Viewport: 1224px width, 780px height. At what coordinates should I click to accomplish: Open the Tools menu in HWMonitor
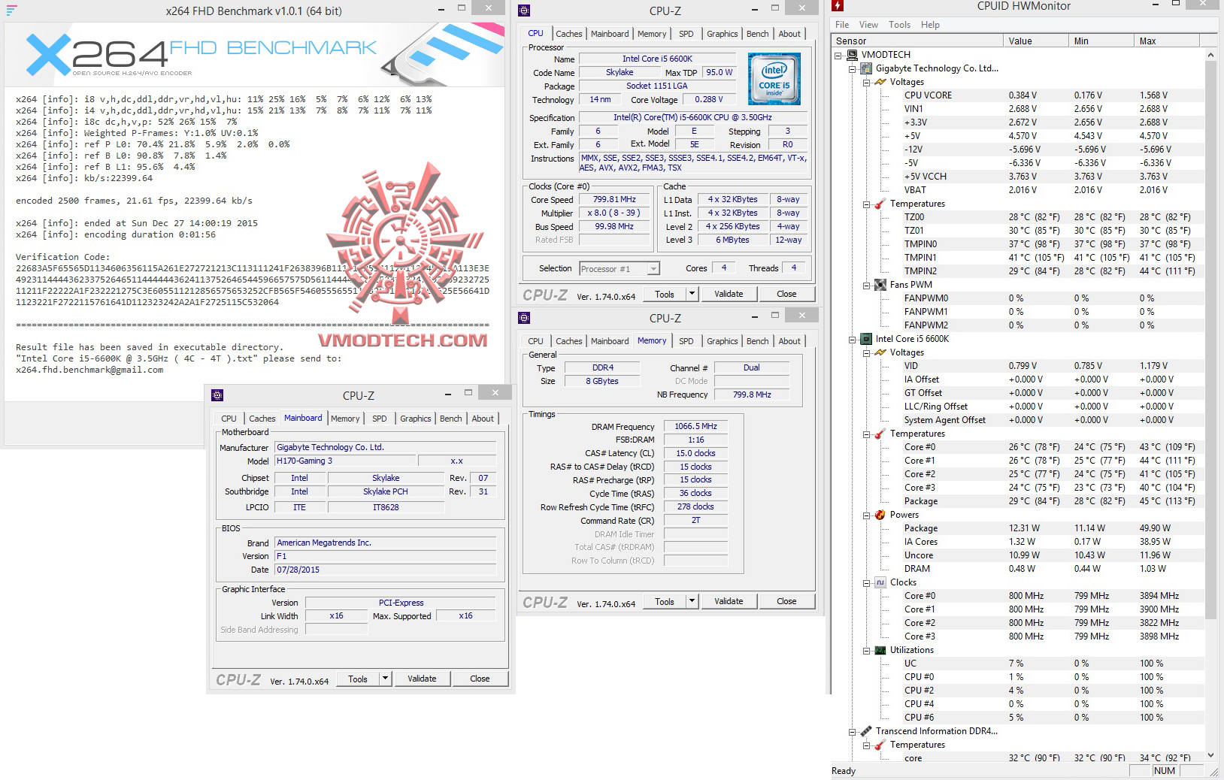tap(899, 25)
